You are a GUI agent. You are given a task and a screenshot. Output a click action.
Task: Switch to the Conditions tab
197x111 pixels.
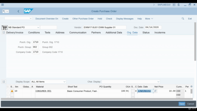pyautogui.click(x=34, y=33)
